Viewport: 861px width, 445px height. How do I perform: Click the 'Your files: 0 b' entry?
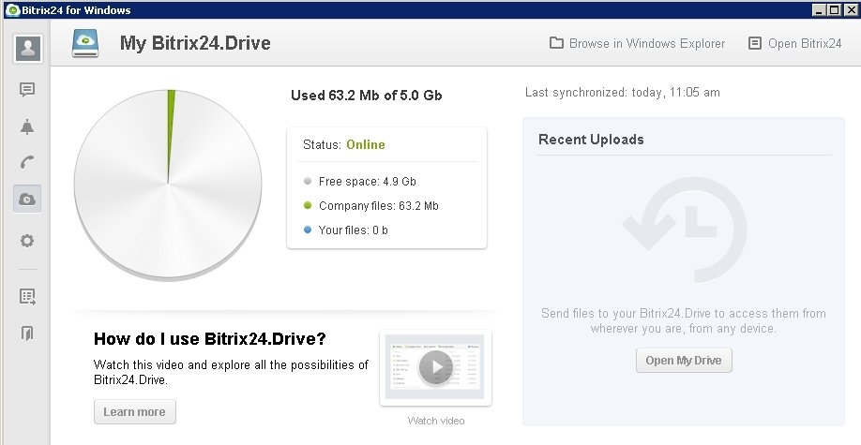(x=353, y=230)
